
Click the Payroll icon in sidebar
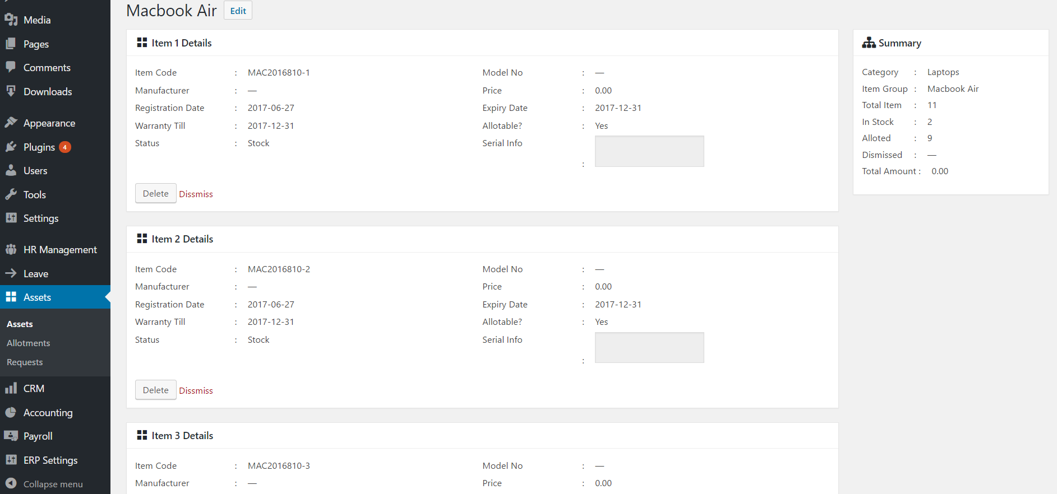coord(11,436)
